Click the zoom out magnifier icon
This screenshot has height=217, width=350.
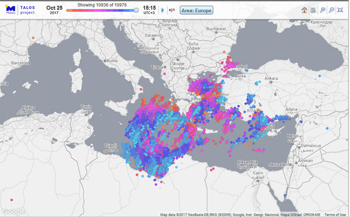pyautogui.click(x=332, y=10)
